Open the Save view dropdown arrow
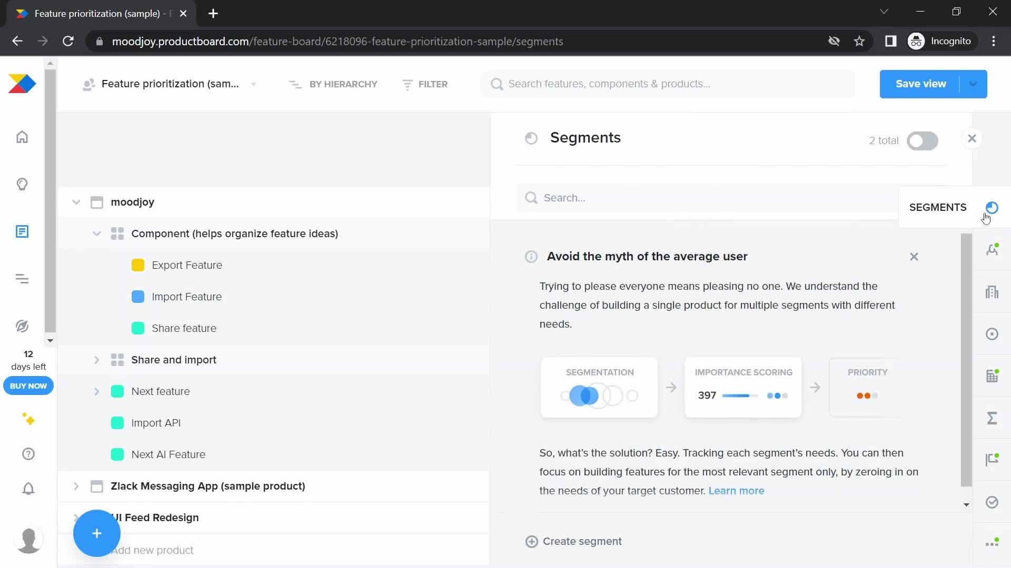 coord(973,84)
